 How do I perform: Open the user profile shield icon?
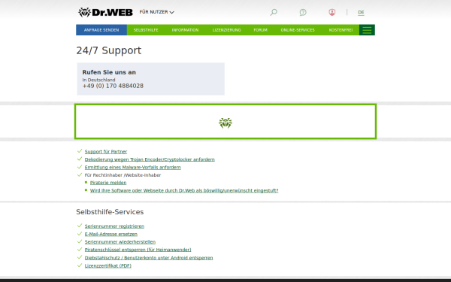click(x=332, y=12)
